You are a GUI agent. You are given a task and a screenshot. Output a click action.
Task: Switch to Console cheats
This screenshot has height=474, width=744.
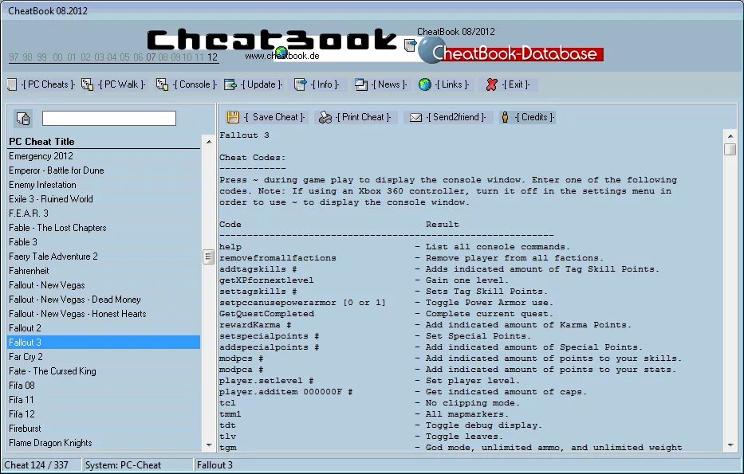pyautogui.click(x=195, y=84)
